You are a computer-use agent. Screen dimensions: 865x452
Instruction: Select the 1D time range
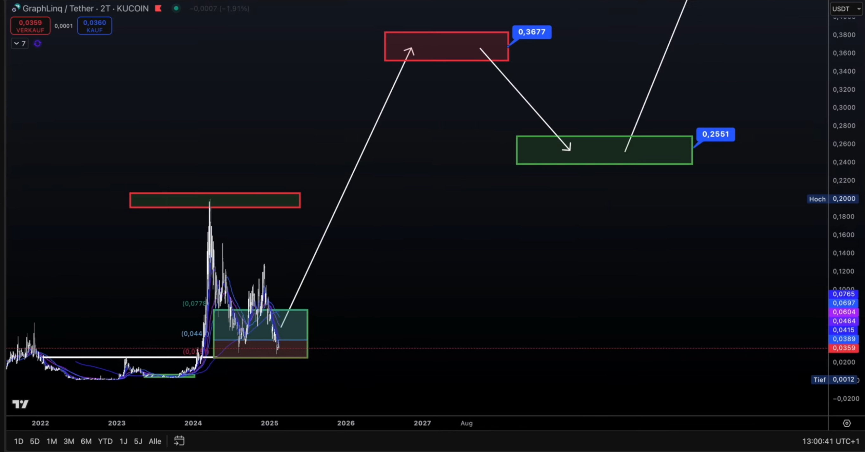18,441
